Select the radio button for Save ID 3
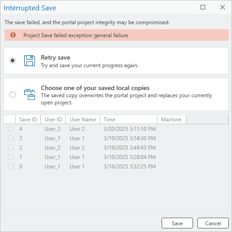This screenshot has width=232, height=232. [11, 138]
